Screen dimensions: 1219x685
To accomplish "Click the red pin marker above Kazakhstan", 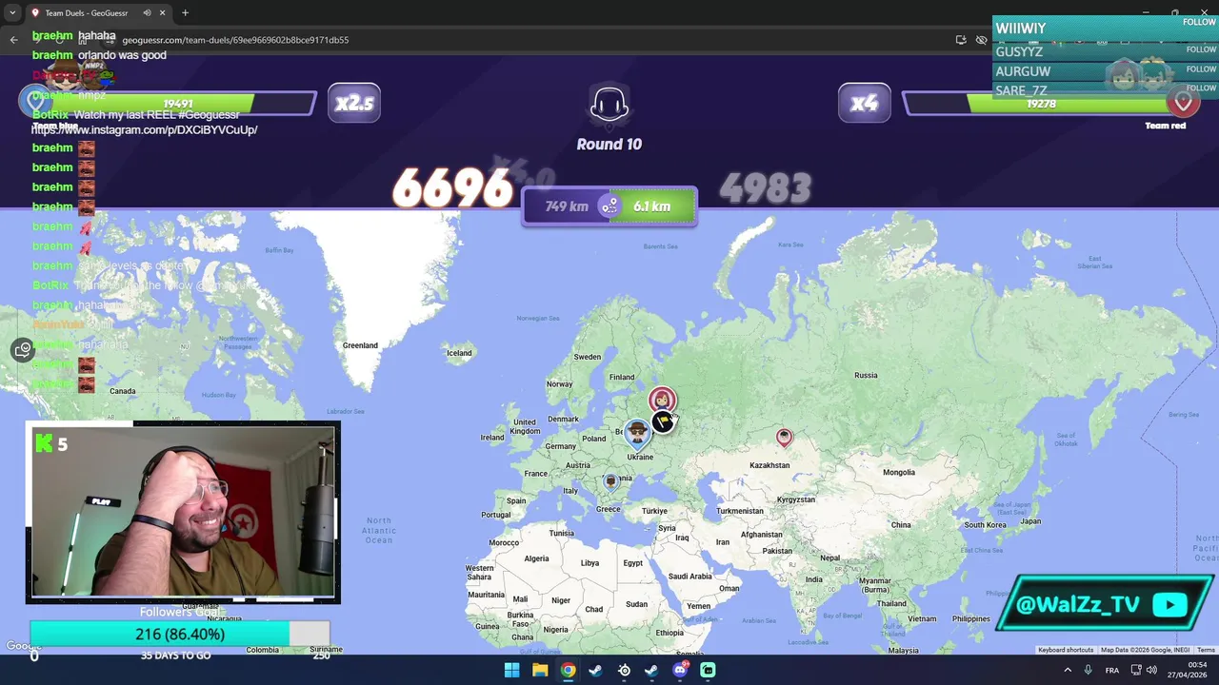I will click(x=784, y=438).
